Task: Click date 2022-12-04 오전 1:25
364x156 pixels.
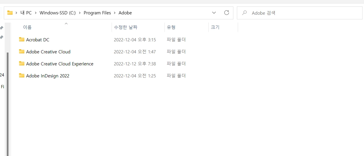Action: (135, 76)
